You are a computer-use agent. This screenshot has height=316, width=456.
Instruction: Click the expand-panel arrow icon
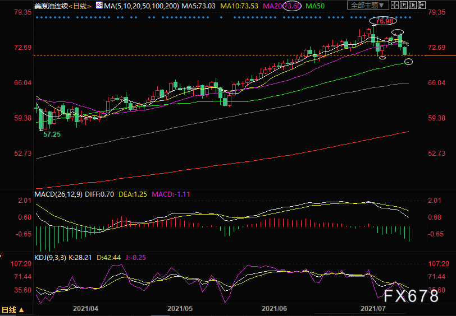[x=422, y=5]
